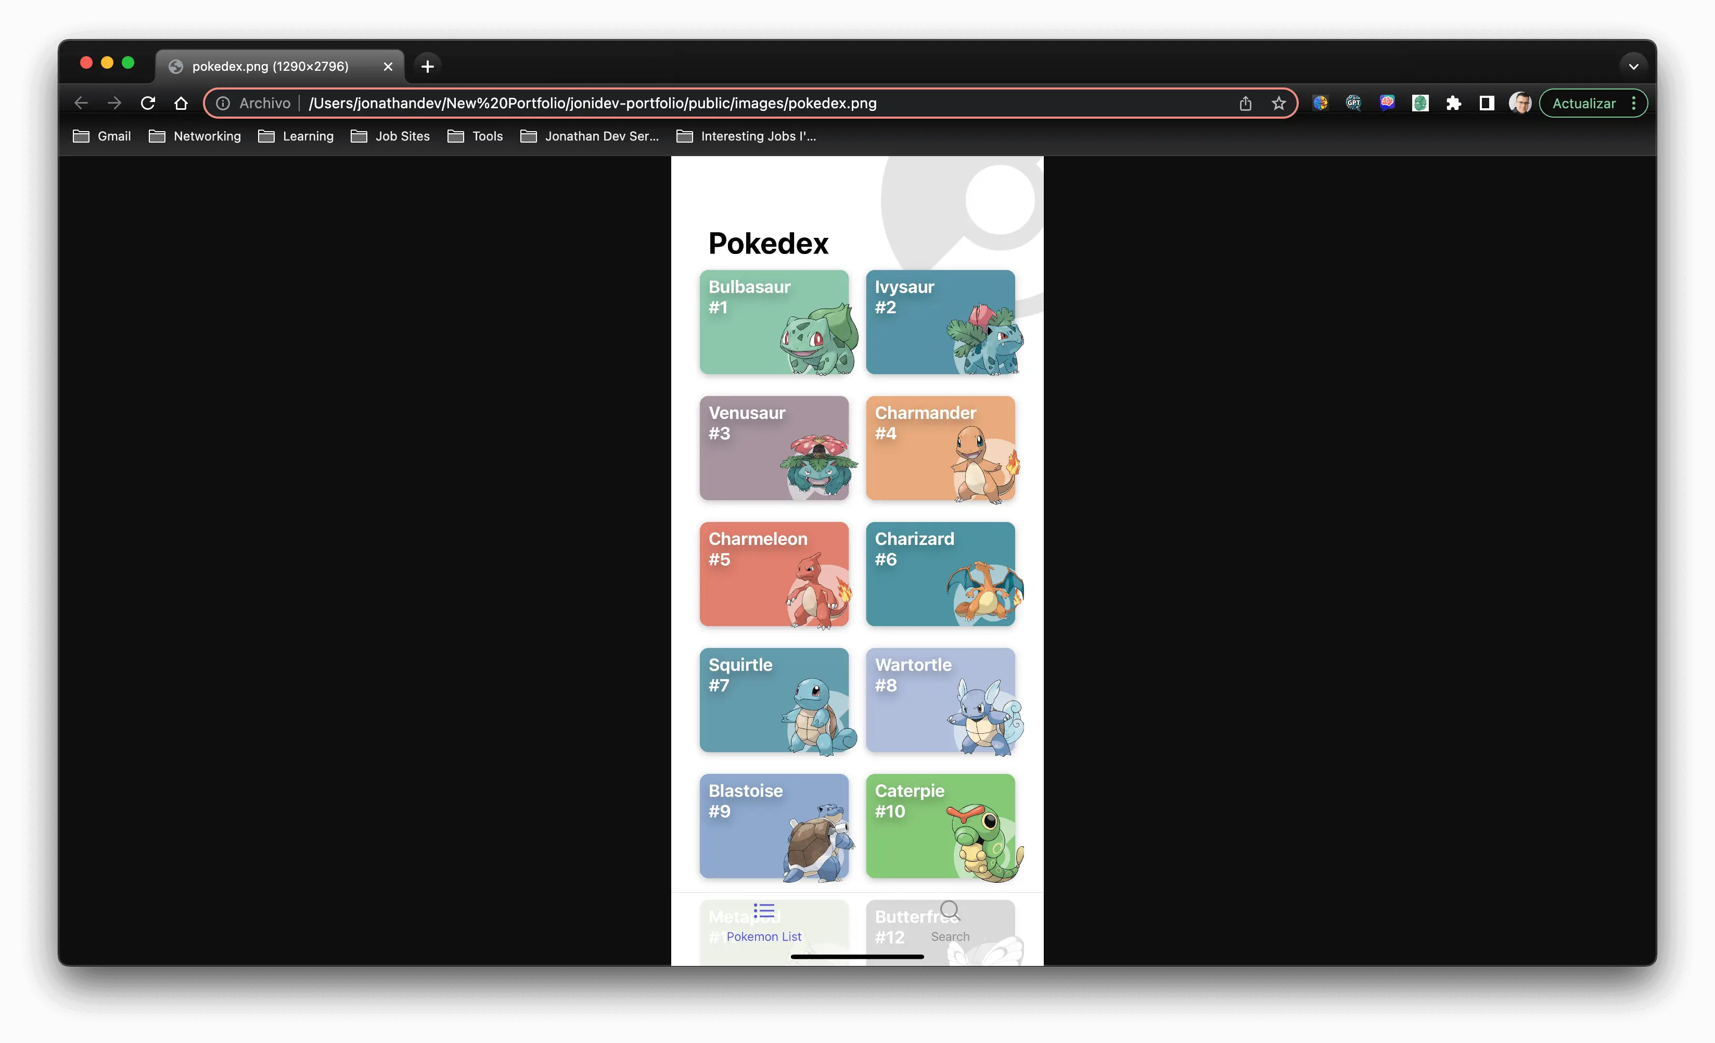
Task: Open the Gmail bookmarks folder
Action: click(101, 136)
